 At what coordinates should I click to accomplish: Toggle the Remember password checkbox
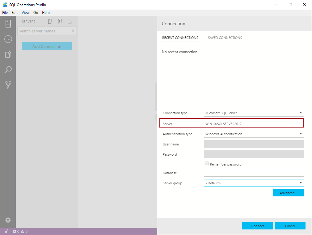pyautogui.click(x=207, y=164)
